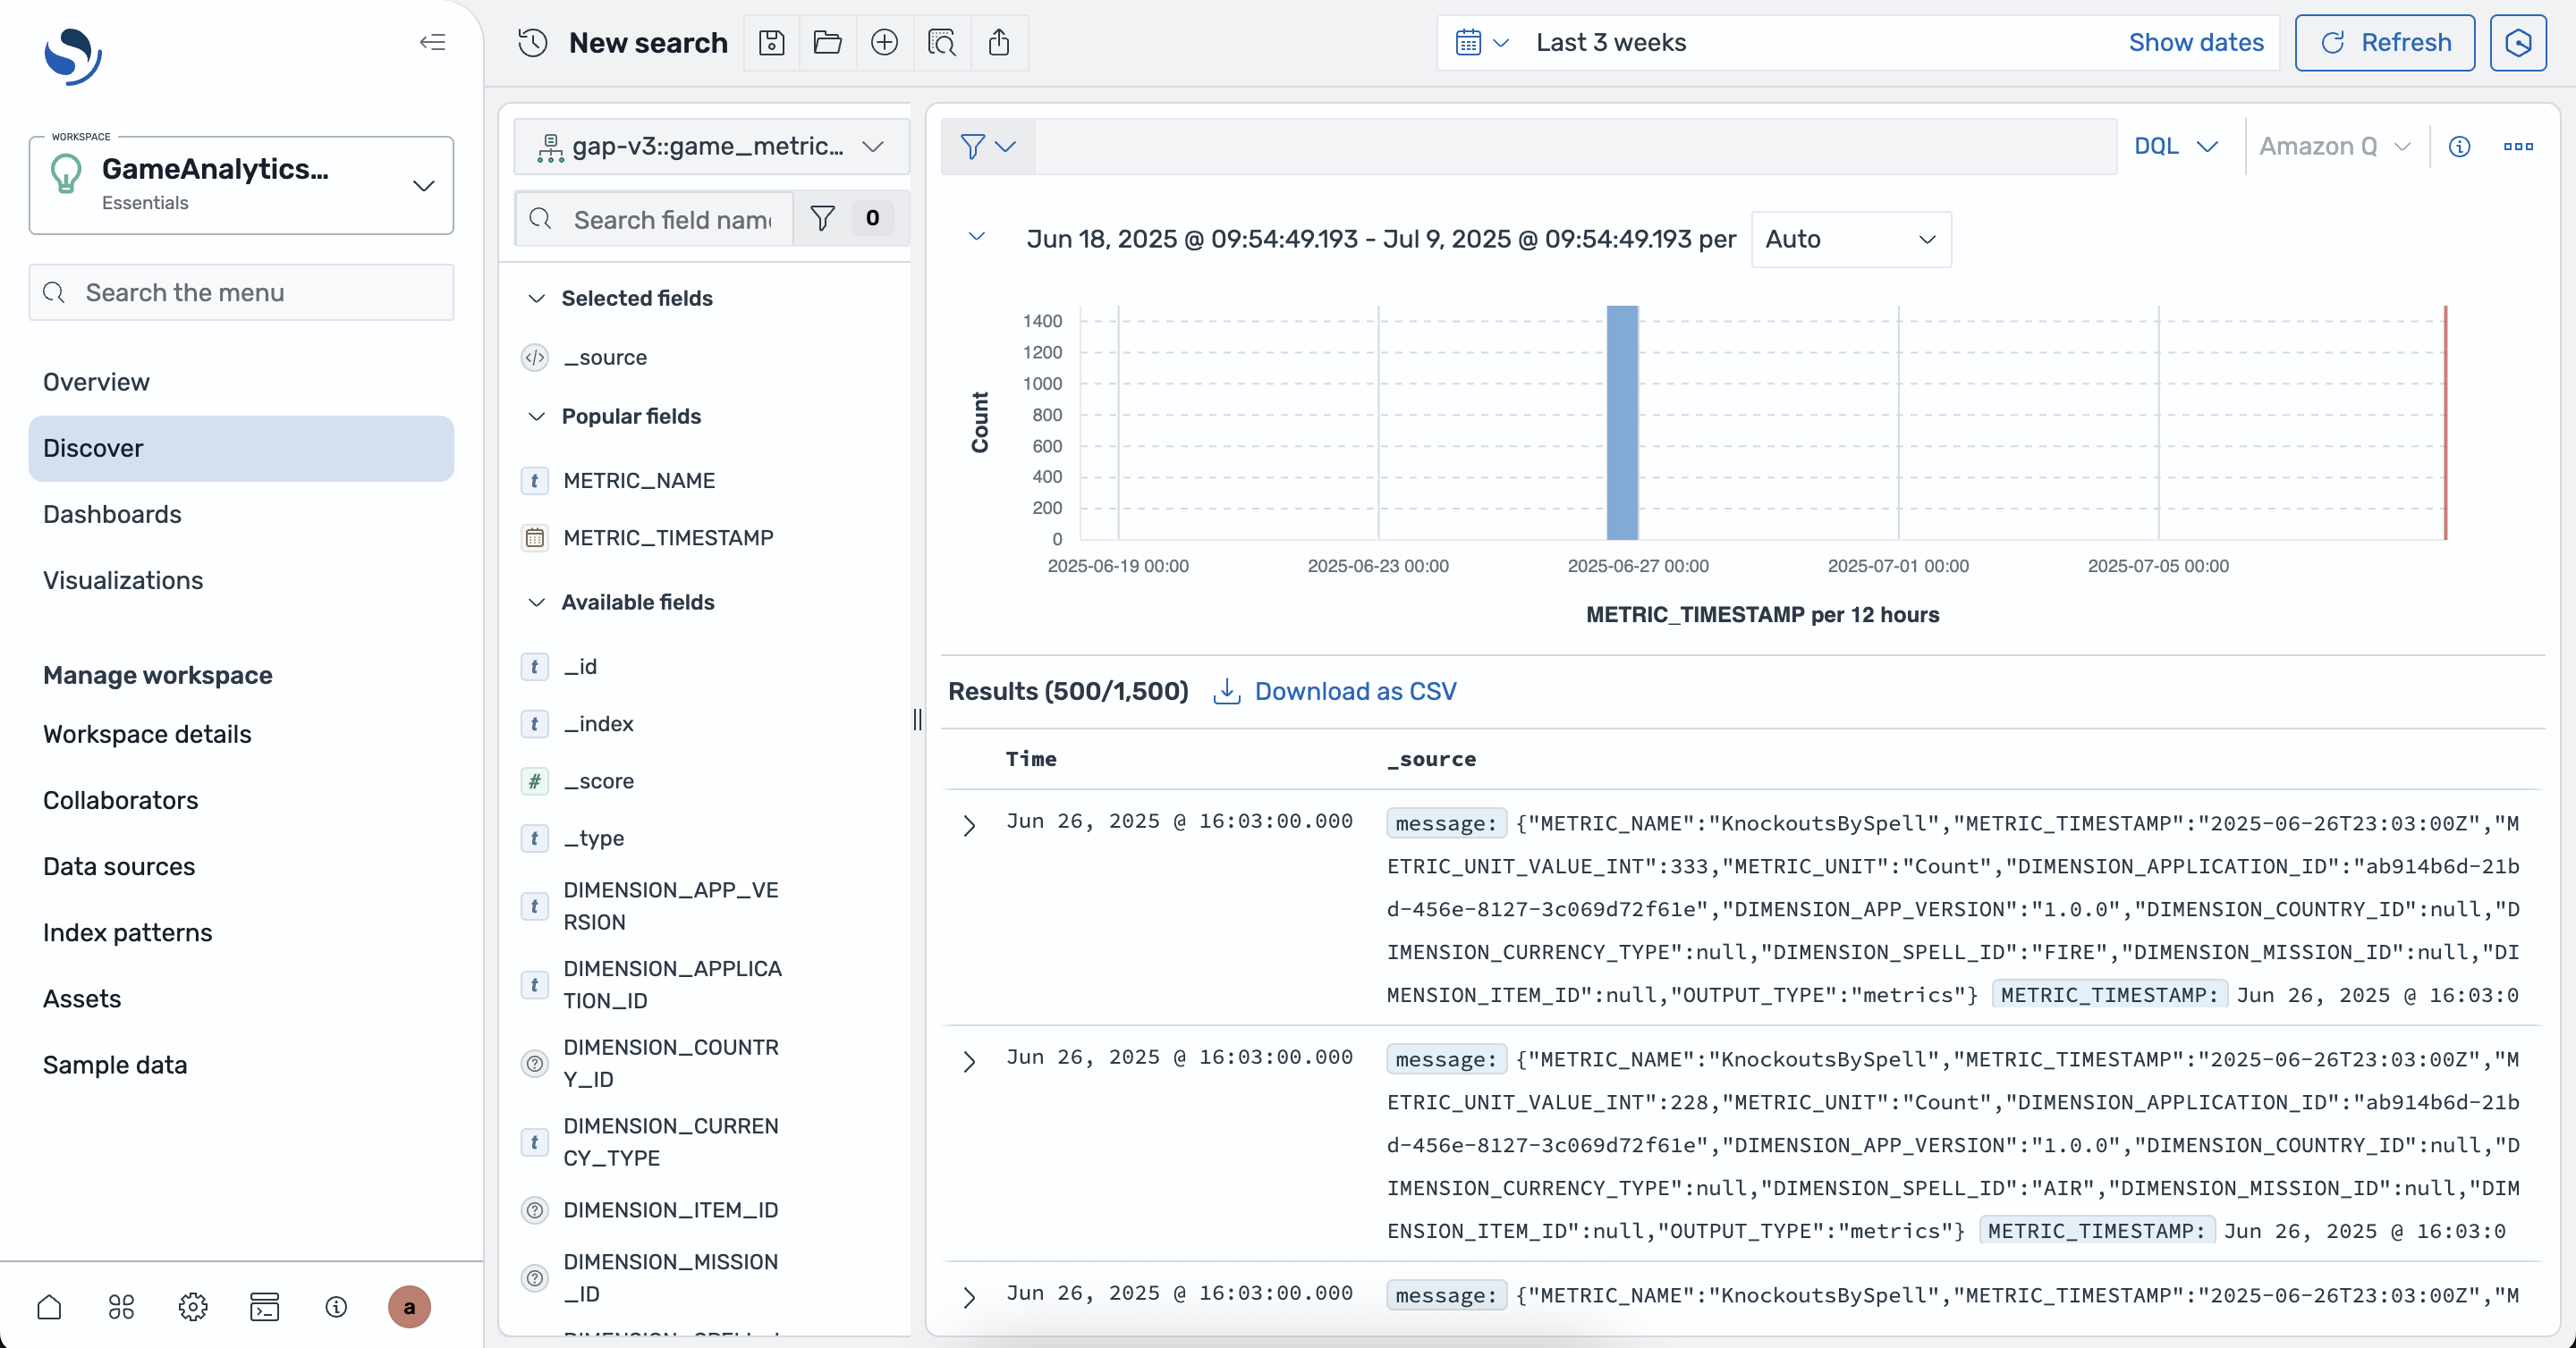Image resolution: width=2576 pixels, height=1348 pixels.
Task: Click the help info icon in bottom bar
Action: [x=336, y=1306]
